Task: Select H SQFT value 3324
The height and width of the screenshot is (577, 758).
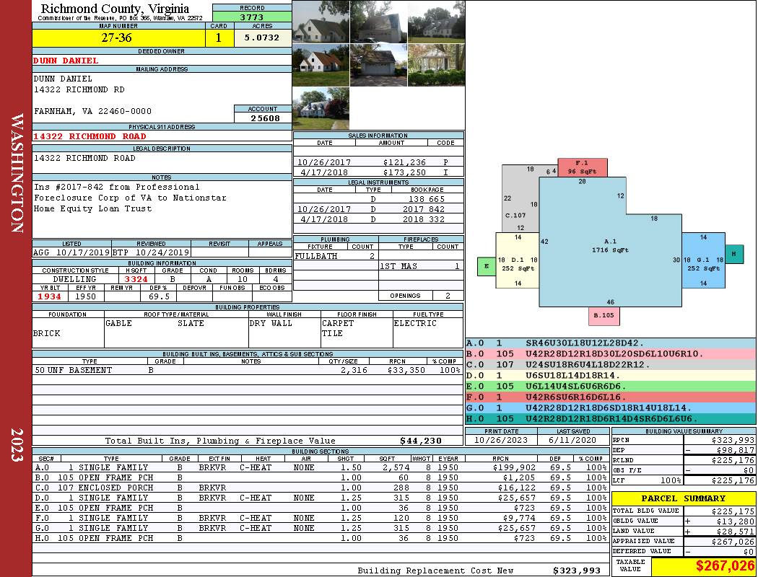Action: 136,279
